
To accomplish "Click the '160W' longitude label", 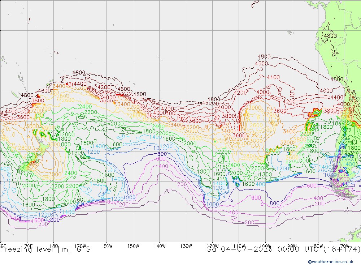I will tap(106, 246).
